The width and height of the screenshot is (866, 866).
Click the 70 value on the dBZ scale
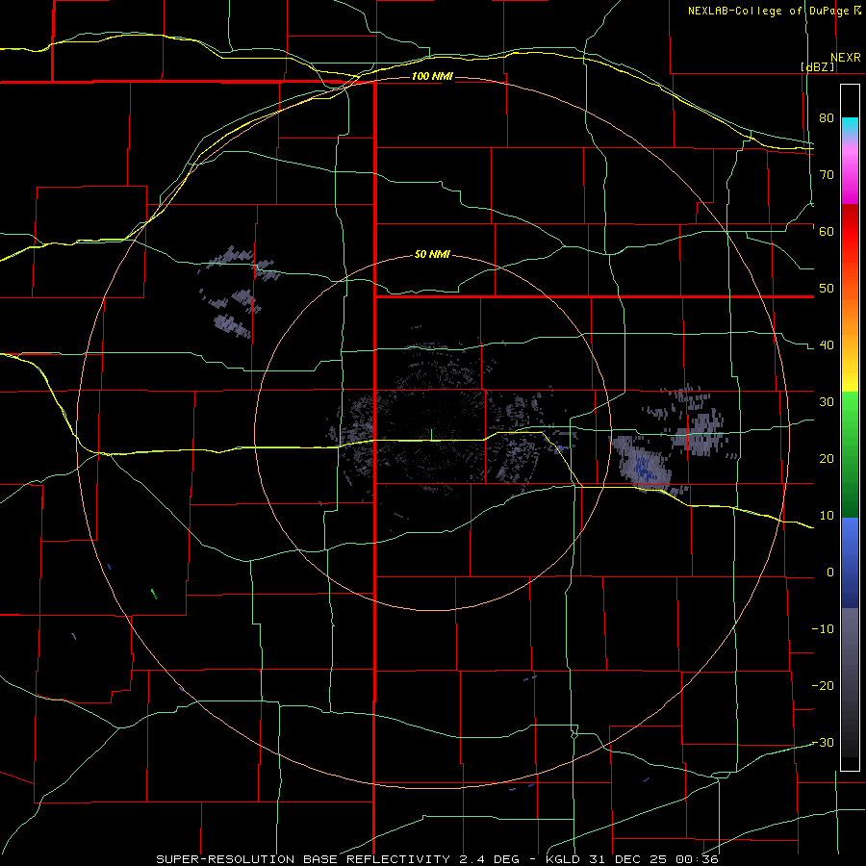(827, 174)
